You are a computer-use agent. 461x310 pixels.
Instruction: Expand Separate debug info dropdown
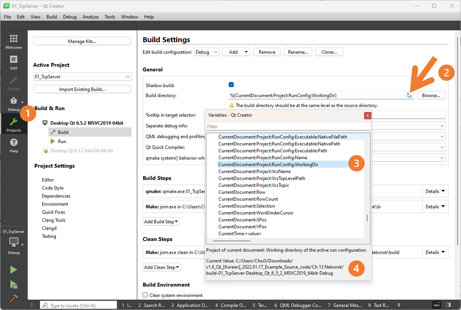[442, 126]
